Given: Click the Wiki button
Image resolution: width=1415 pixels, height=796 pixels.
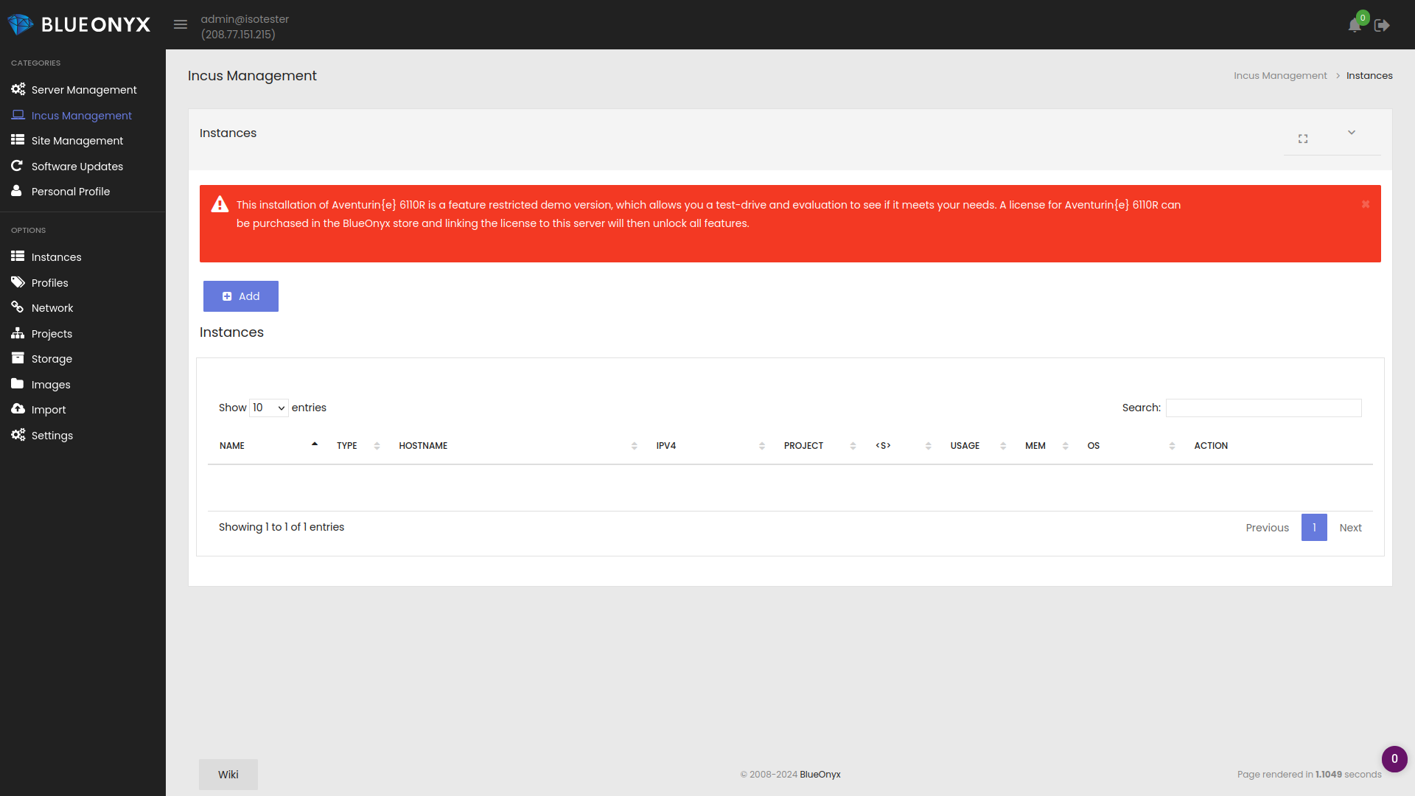Looking at the screenshot, I should (x=228, y=775).
